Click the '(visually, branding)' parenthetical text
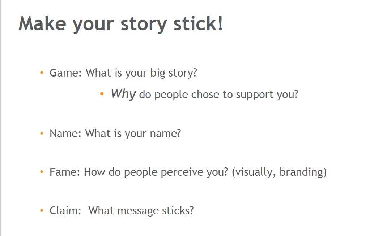 (279, 172)
